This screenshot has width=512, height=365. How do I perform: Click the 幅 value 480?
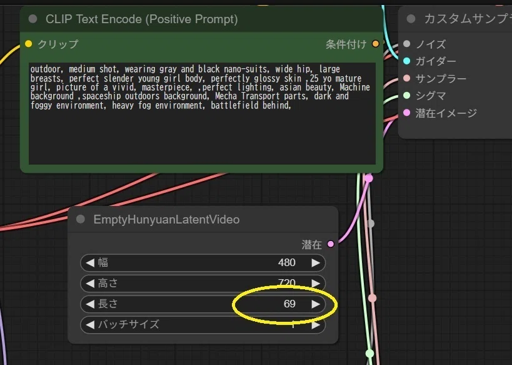287,262
